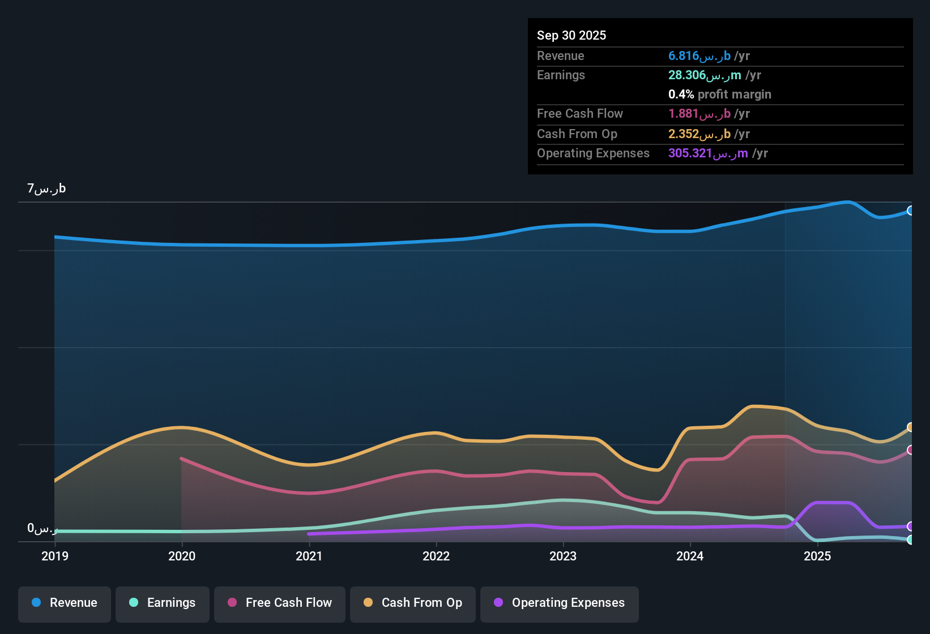Click the orange Cash From Op legend dot
The height and width of the screenshot is (634, 930).
click(x=368, y=603)
